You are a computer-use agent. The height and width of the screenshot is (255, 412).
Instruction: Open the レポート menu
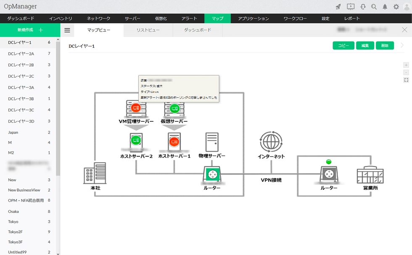point(352,18)
